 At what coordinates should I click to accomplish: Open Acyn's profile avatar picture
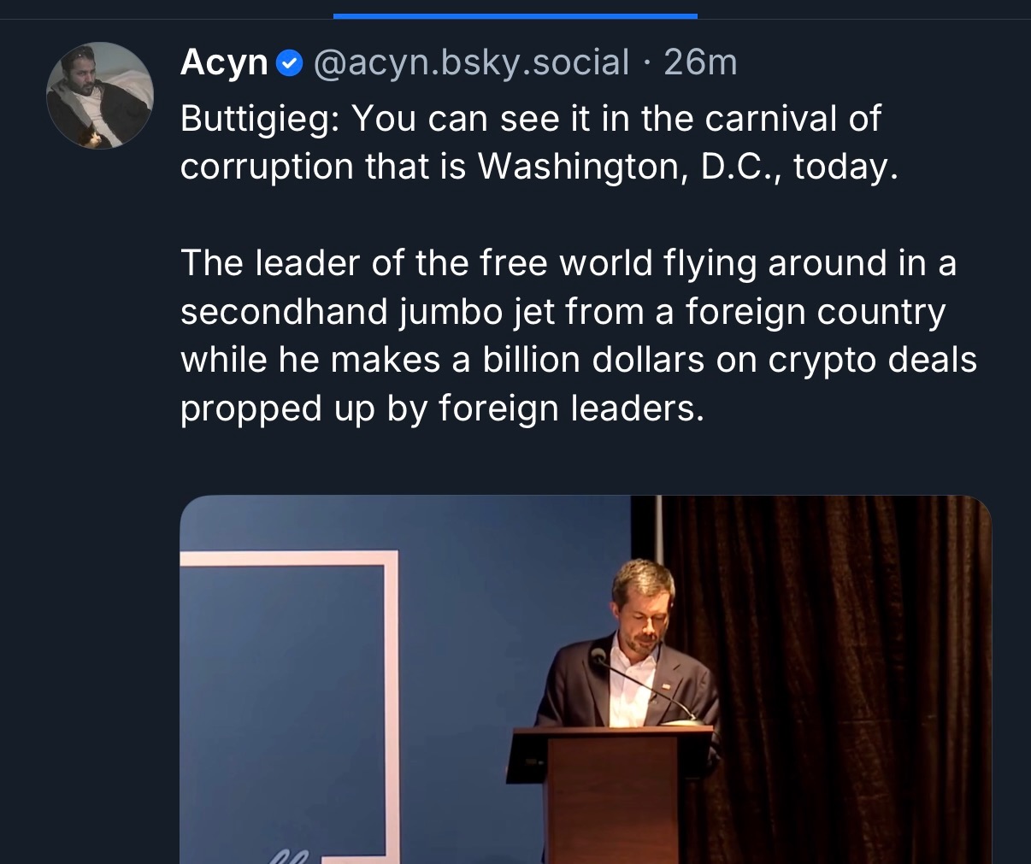coord(100,96)
